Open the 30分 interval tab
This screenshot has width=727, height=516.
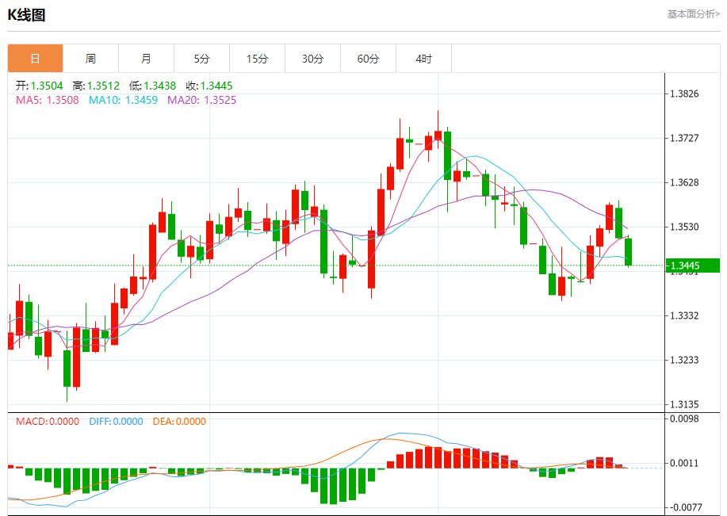click(x=312, y=59)
